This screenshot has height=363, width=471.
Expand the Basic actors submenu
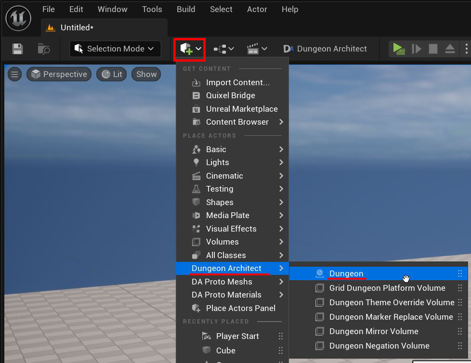[x=232, y=149]
